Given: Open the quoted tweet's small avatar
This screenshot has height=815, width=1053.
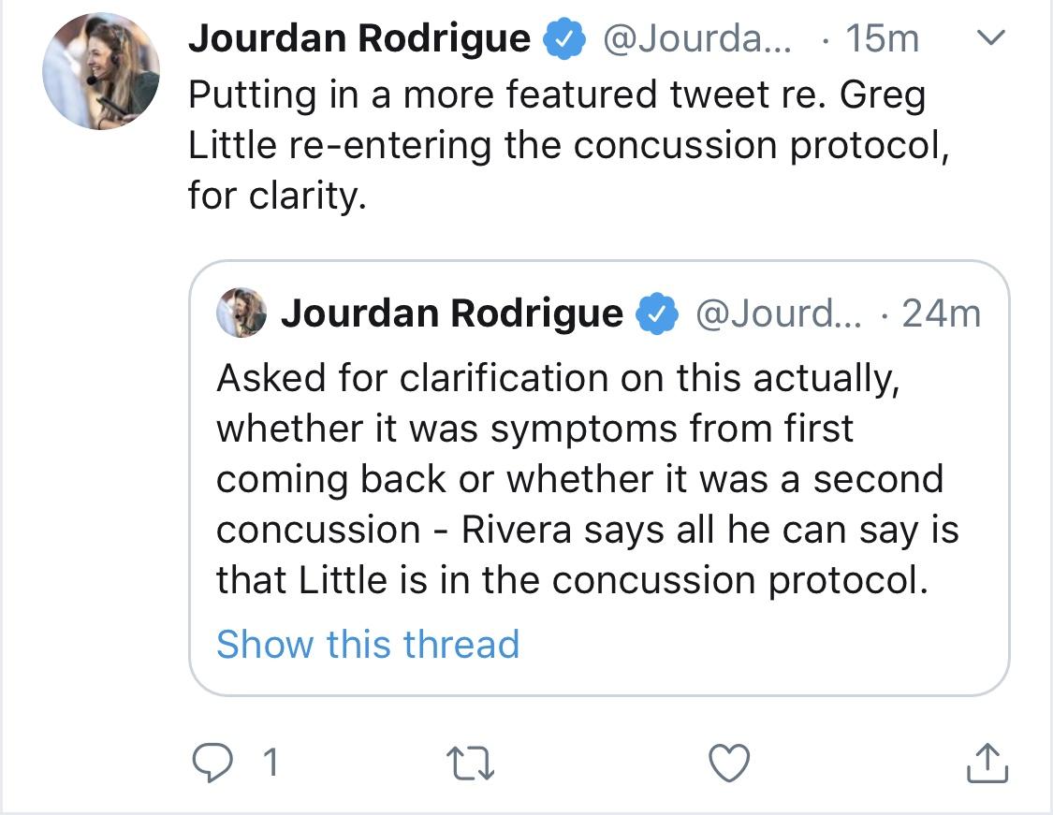Looking at the screenshot, I should click(241, 313).
